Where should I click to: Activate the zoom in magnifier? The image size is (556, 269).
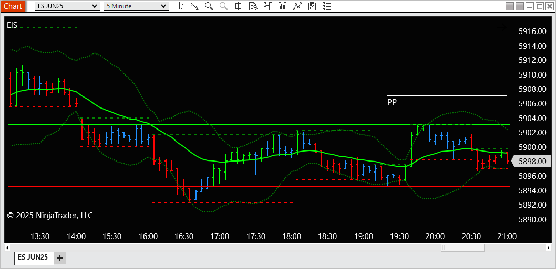tap(209, 6)
